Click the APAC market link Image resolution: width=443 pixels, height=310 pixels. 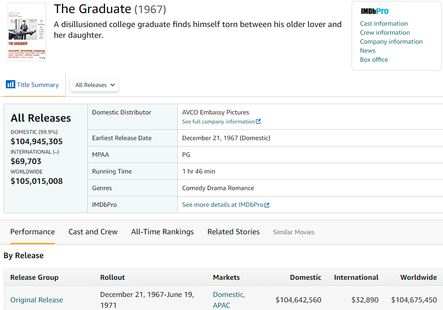pos(221,305)
